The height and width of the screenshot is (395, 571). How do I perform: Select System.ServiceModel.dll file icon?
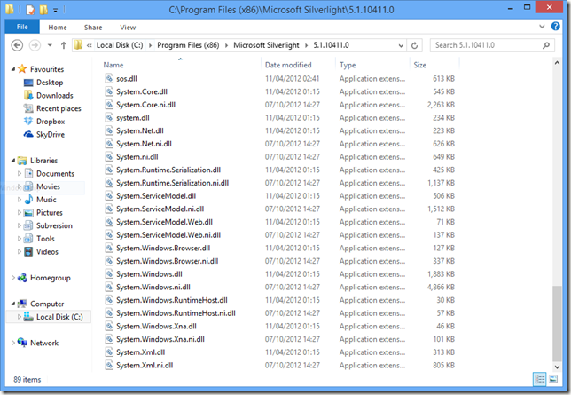[109, 196]
